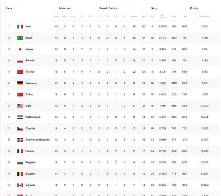Select the Japan flag icon

pyautogui.click(x=20, y=49)
